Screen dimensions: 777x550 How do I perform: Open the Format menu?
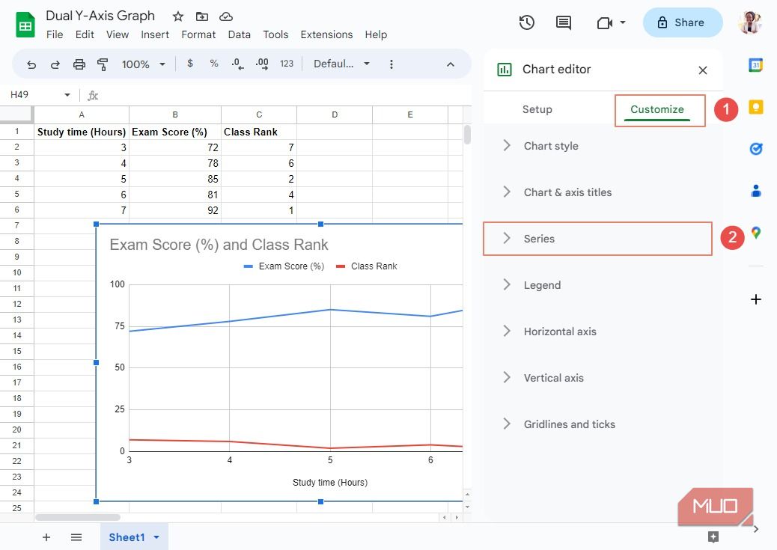click(198, 34)
